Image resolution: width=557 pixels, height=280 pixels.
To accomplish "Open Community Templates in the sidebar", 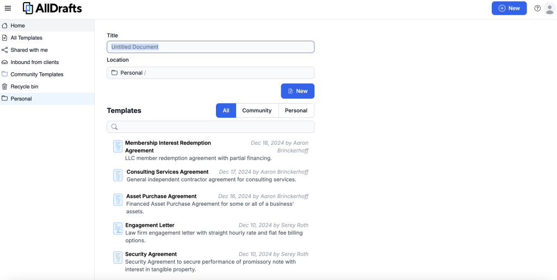I will [37, 74].
